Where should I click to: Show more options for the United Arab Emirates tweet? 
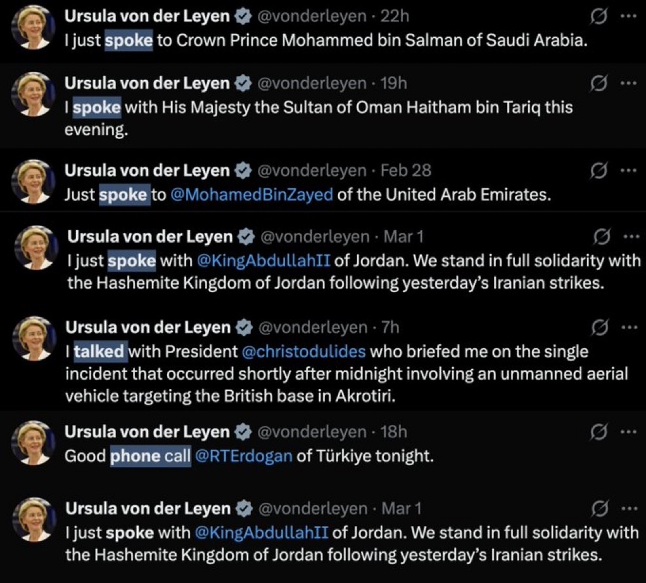(628, 171)
